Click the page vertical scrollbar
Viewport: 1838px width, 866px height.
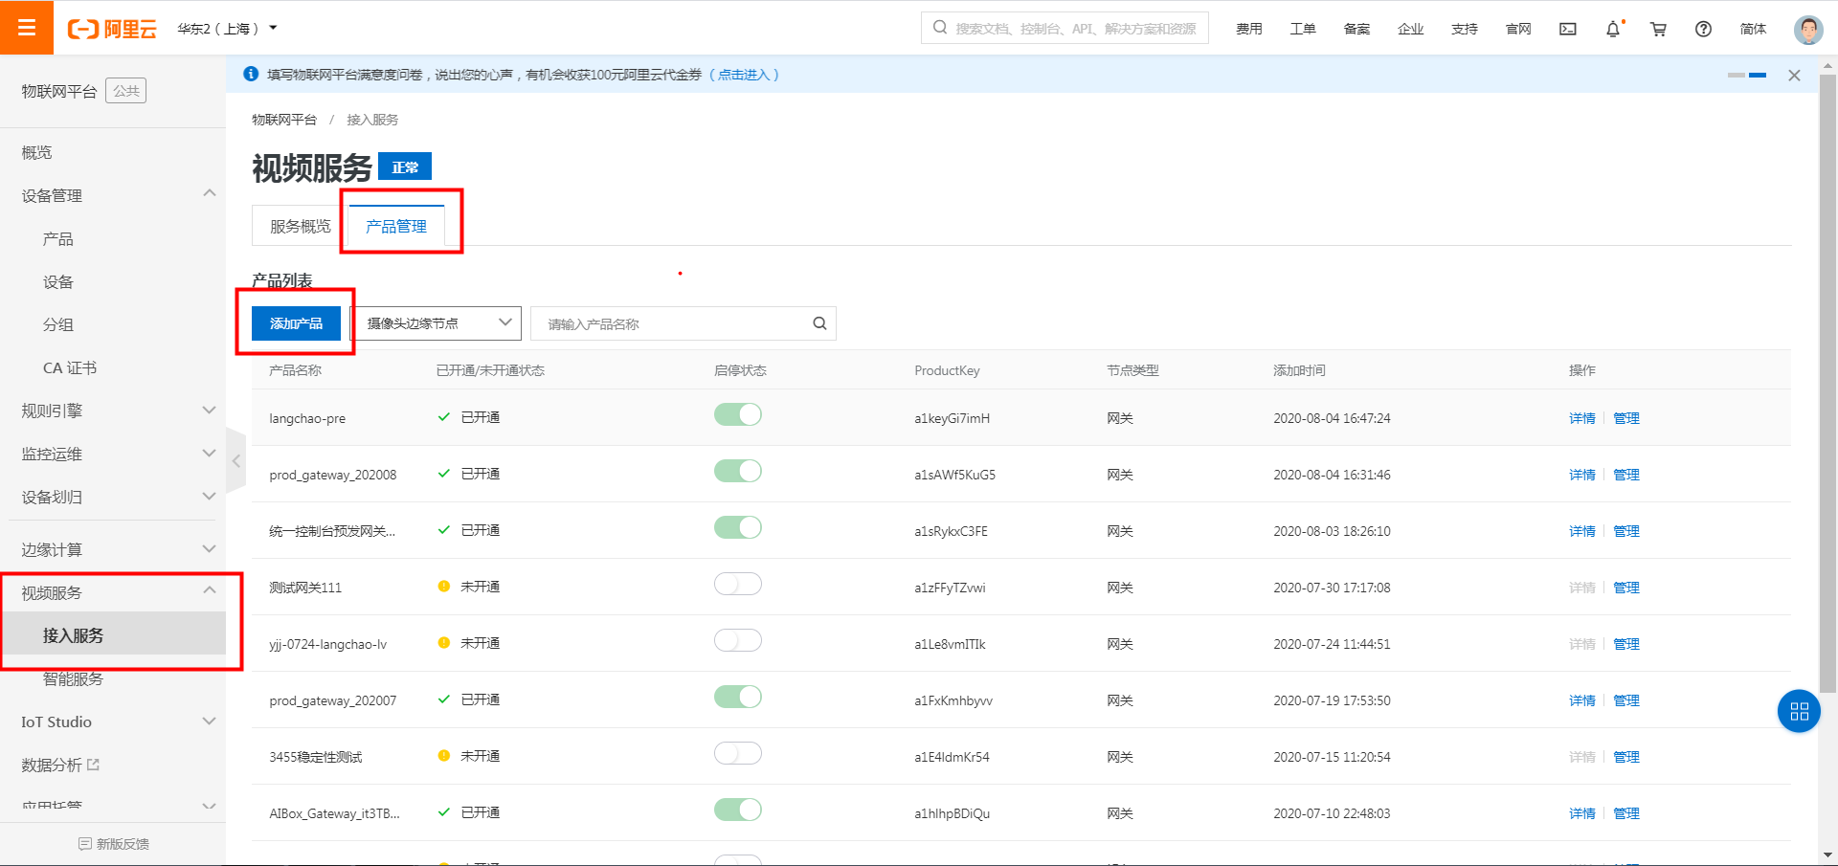(1827, 383)
